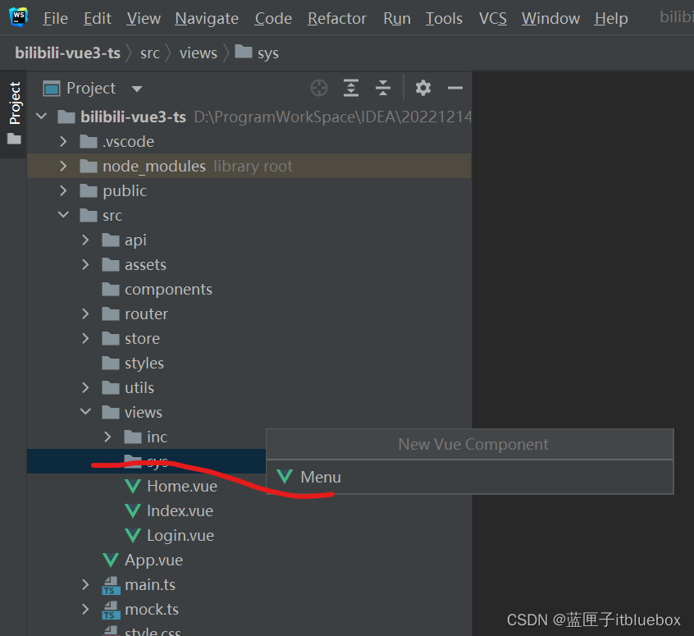This screenshot has height=636, width=694.
Task: Expand the inc folder
Action: click(107, 437)
